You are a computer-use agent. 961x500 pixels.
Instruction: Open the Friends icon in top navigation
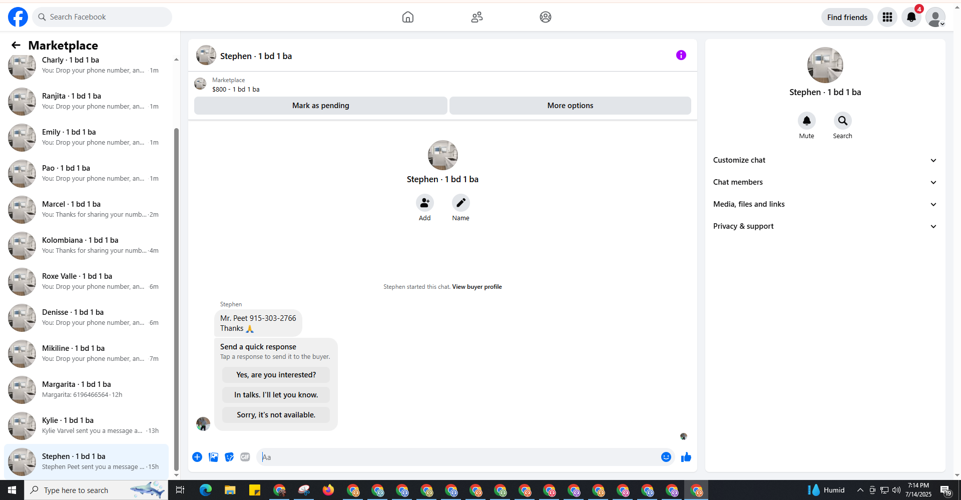tap(477, 17)
